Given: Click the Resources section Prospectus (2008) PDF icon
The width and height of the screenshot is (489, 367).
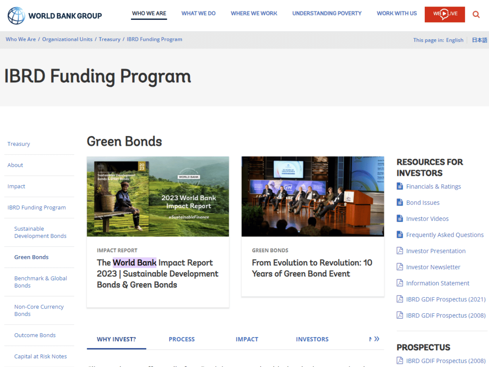Looking at the screenshot, I should point(400,315).
